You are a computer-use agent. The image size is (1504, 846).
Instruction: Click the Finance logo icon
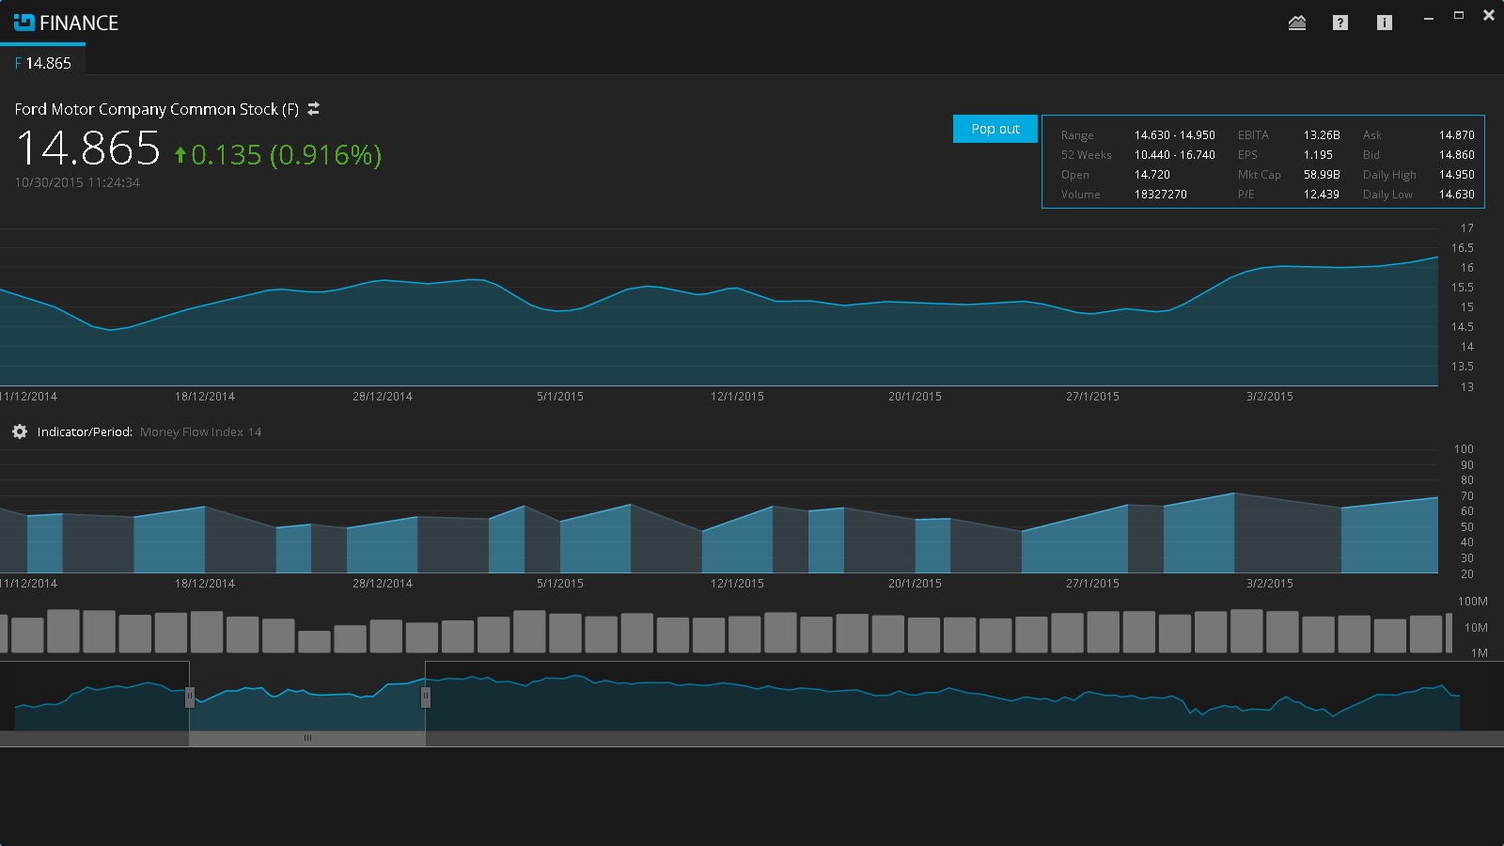(x=23, y=23)
